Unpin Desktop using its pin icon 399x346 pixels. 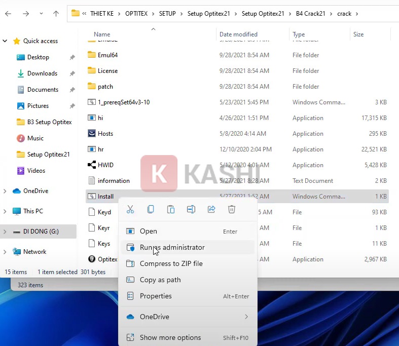click(72, 57)
